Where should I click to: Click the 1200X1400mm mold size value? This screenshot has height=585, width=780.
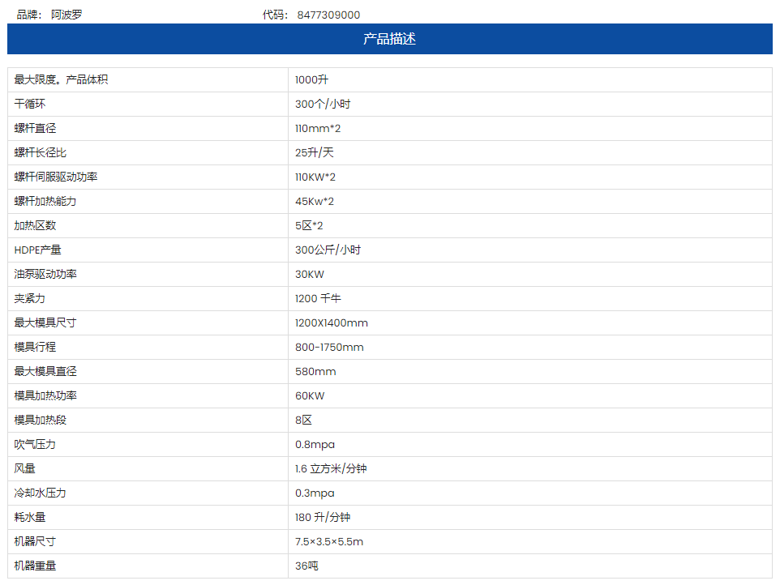(x=332, y=322)
